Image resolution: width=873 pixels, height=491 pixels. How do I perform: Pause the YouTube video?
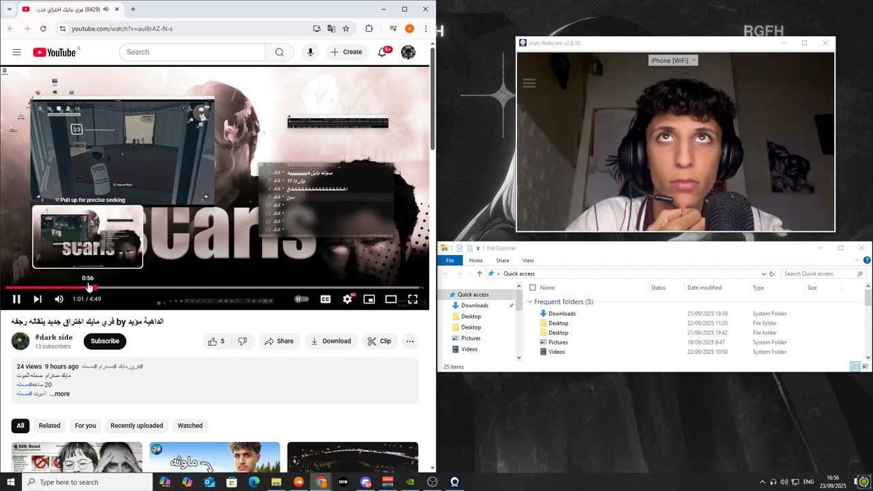pos(16,299)
